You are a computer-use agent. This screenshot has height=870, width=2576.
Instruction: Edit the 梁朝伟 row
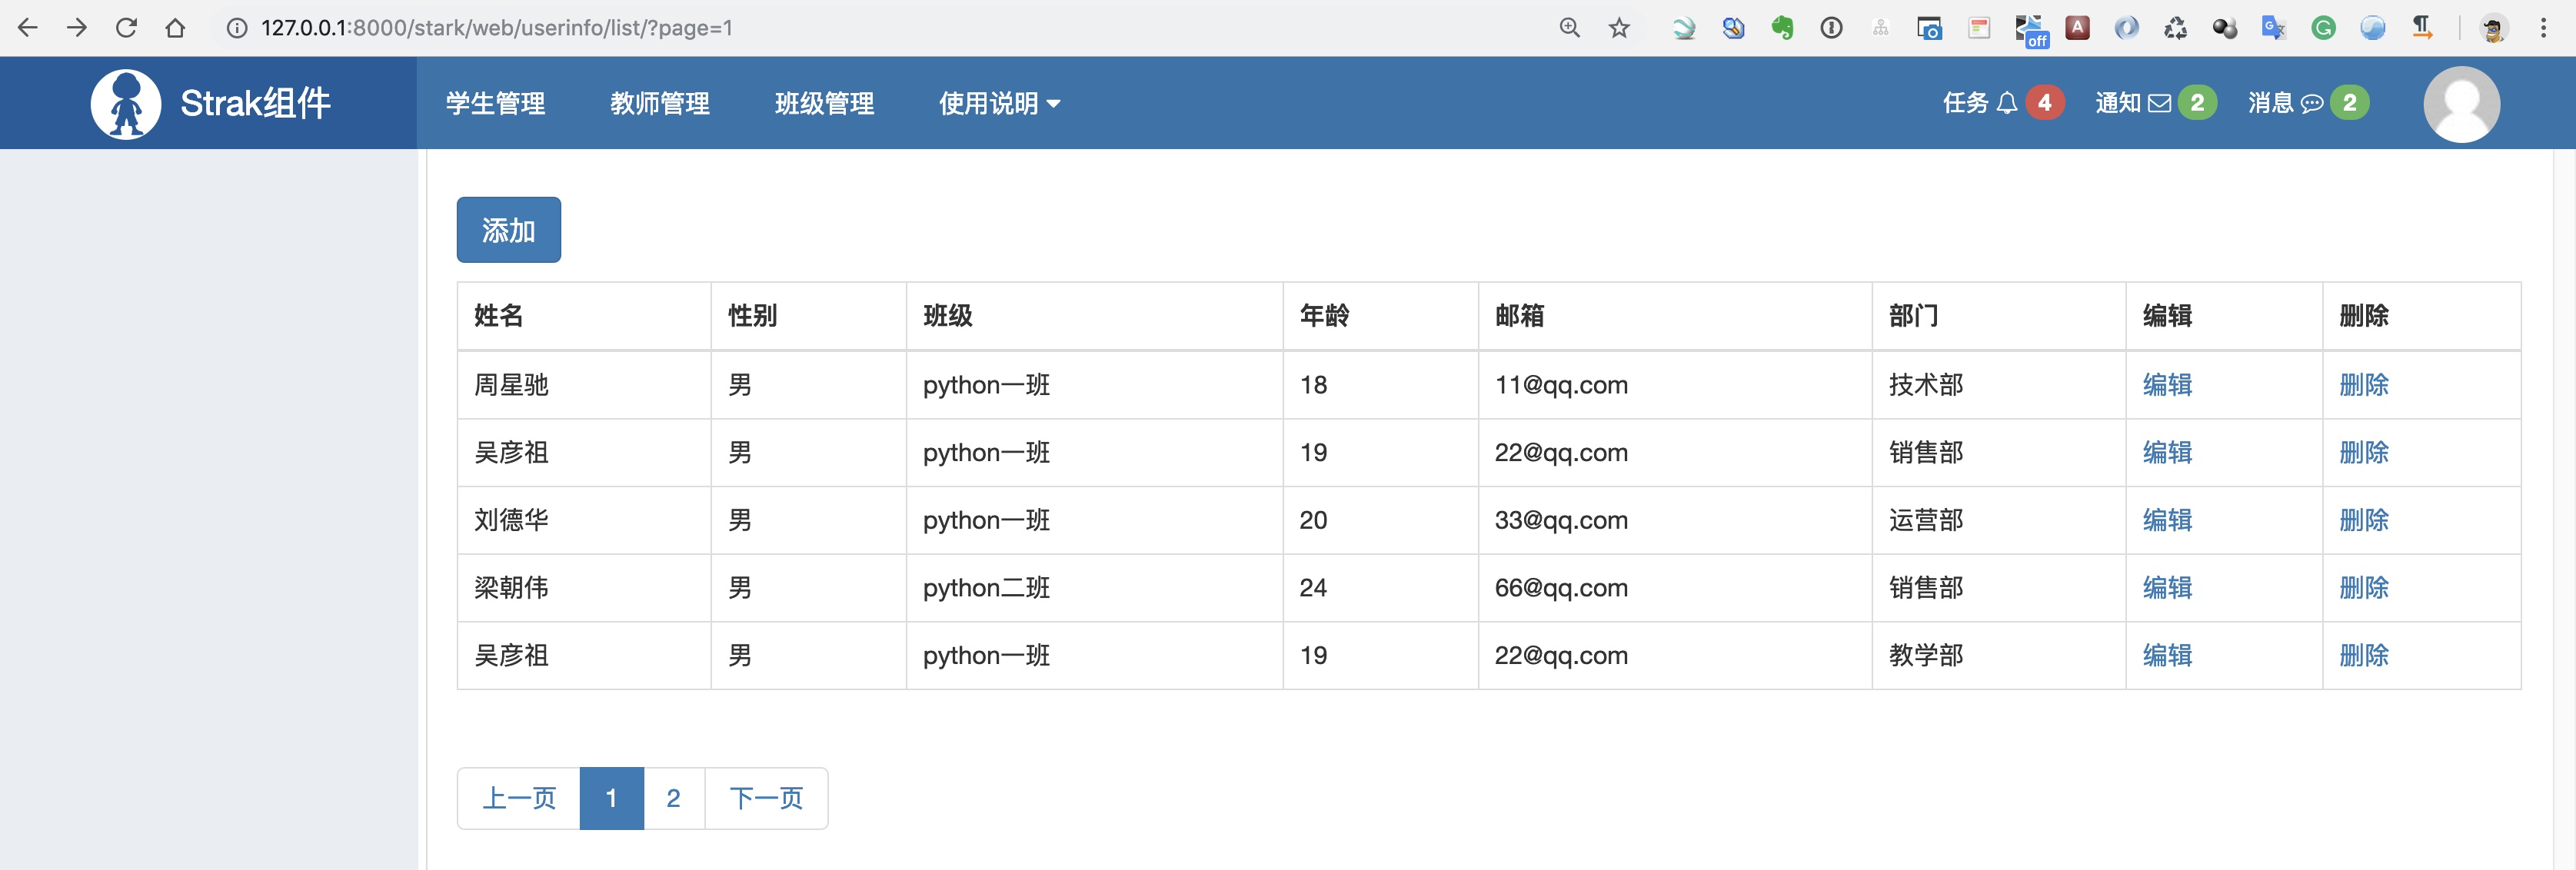[2167, 588]
